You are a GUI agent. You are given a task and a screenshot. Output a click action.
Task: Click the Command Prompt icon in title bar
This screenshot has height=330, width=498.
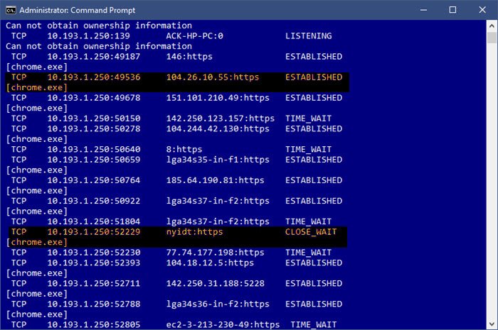tap(11, 10)
